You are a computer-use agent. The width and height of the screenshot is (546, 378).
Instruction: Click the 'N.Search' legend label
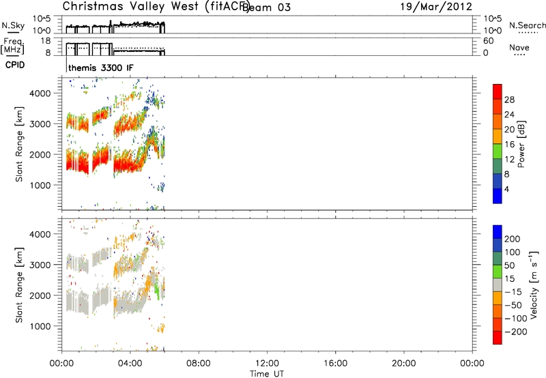point(527,25)
